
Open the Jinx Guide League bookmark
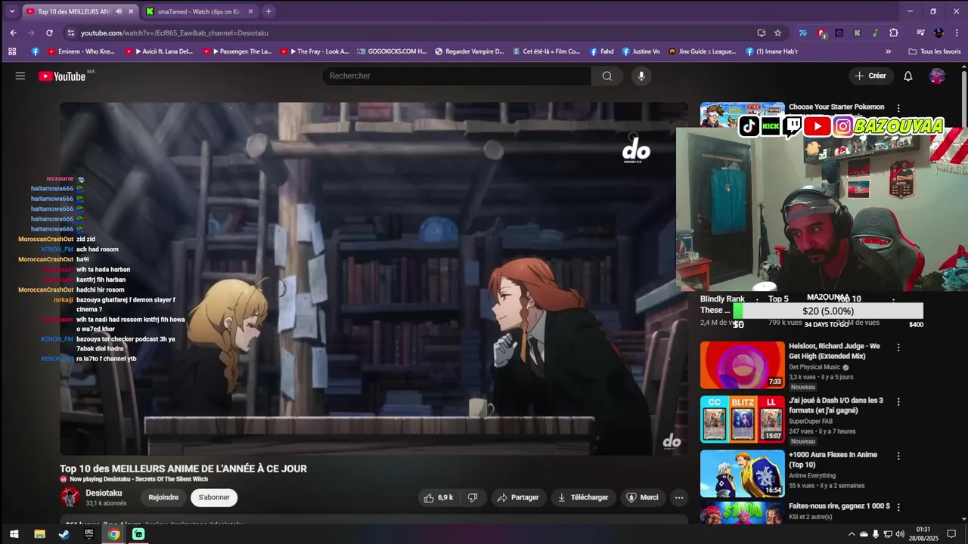[x=700, y=51]
